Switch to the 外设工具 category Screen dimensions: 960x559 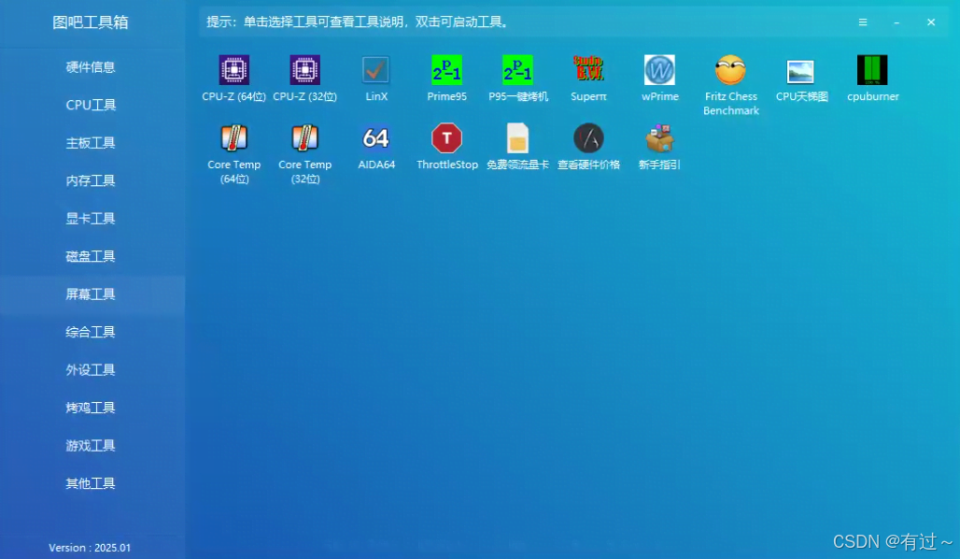click(x=91, y=370)
